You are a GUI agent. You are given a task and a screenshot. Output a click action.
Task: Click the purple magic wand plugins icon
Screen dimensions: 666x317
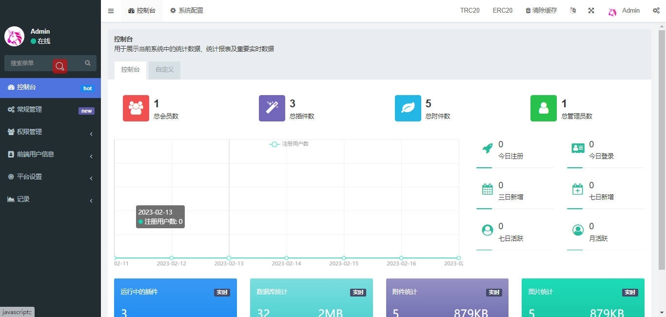point(272,108)
